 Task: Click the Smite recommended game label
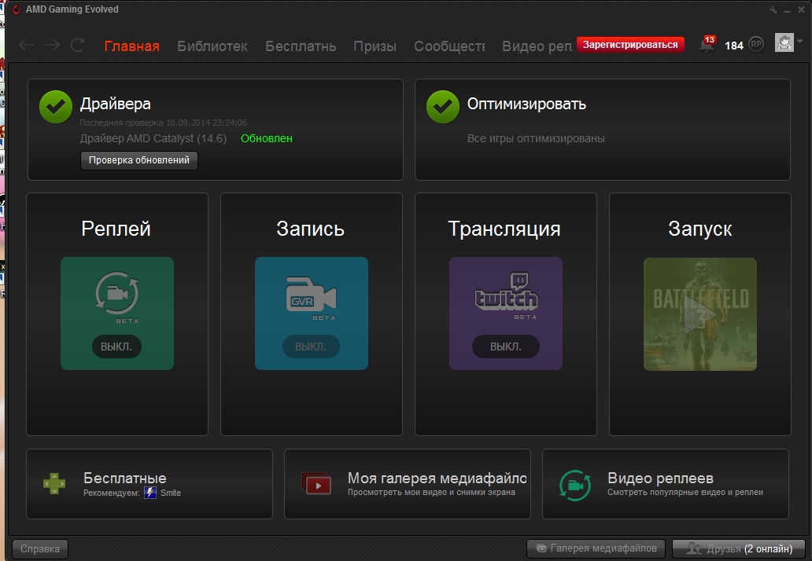(x=171, y=493)
